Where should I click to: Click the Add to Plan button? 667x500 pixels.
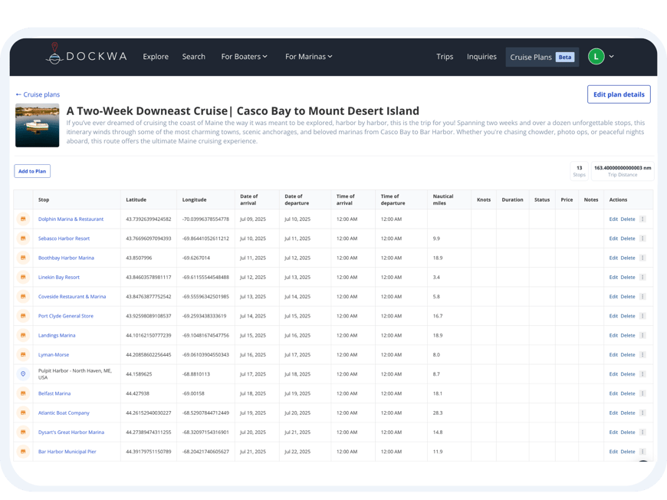tap(32, 171)
